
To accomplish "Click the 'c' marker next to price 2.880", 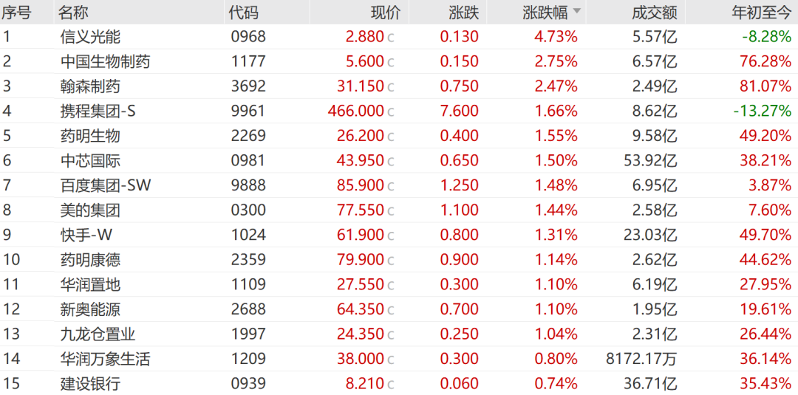I will tap(391, 37).
